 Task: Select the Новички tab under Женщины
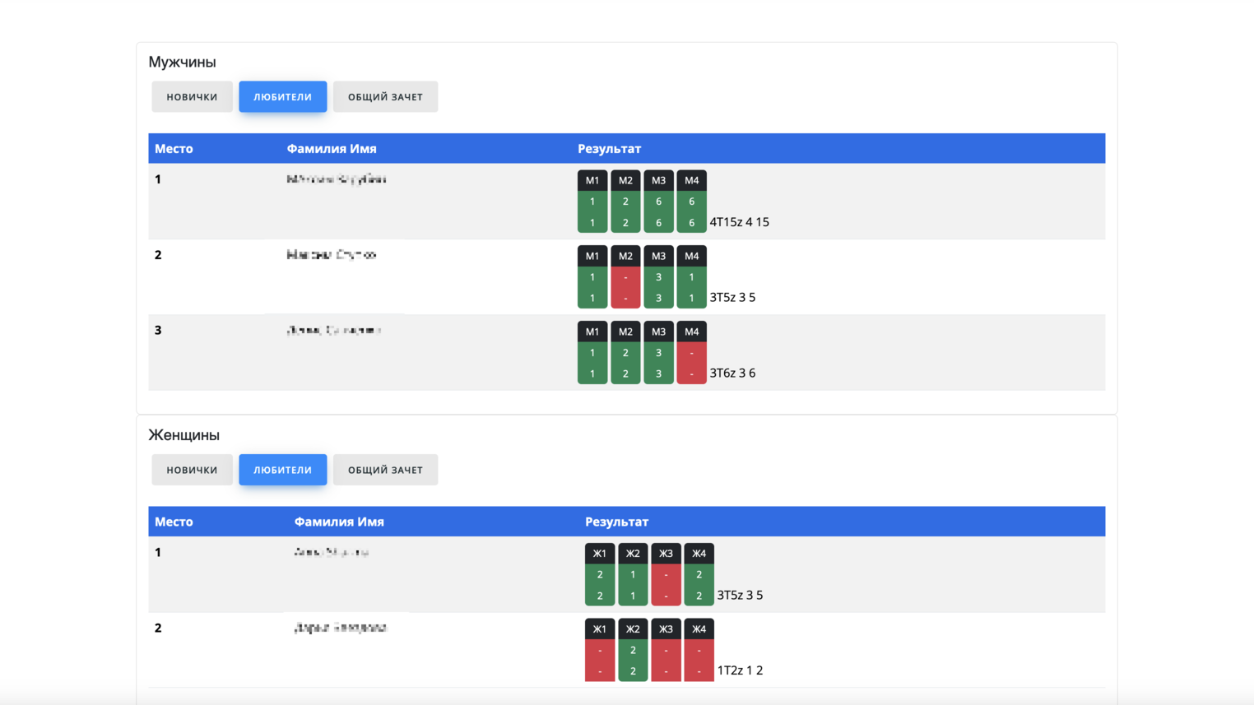coord(192,470)
